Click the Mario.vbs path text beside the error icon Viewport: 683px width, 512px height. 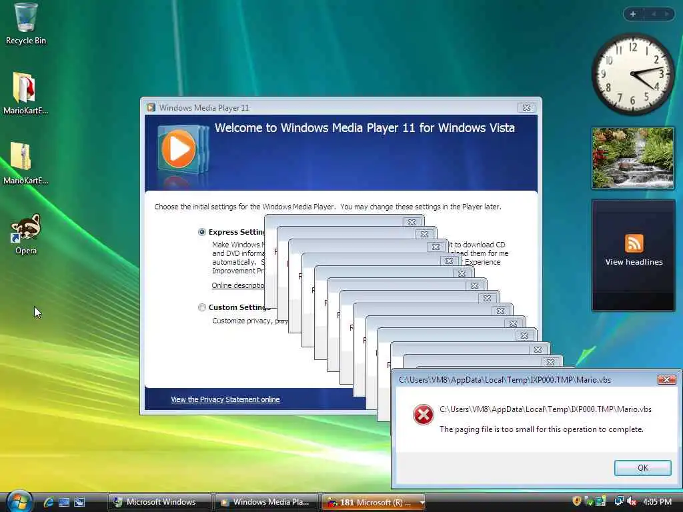click(x=546, y=409)
